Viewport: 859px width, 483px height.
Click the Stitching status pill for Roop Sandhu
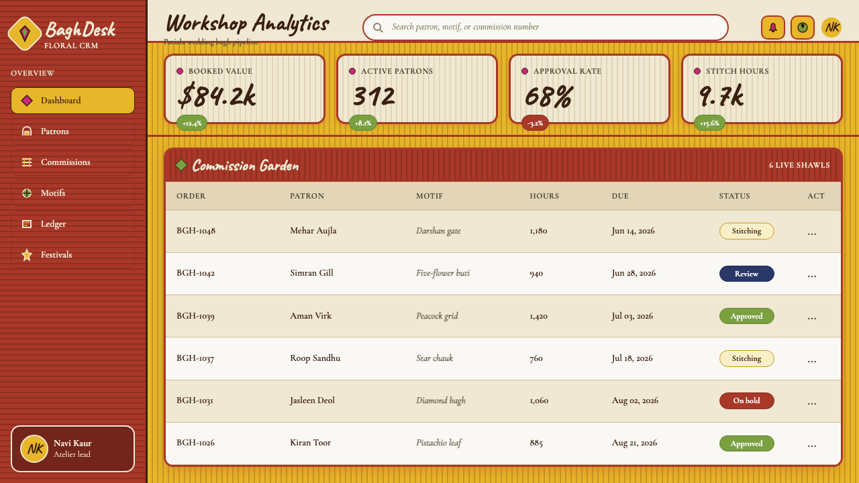click(747, 358)
